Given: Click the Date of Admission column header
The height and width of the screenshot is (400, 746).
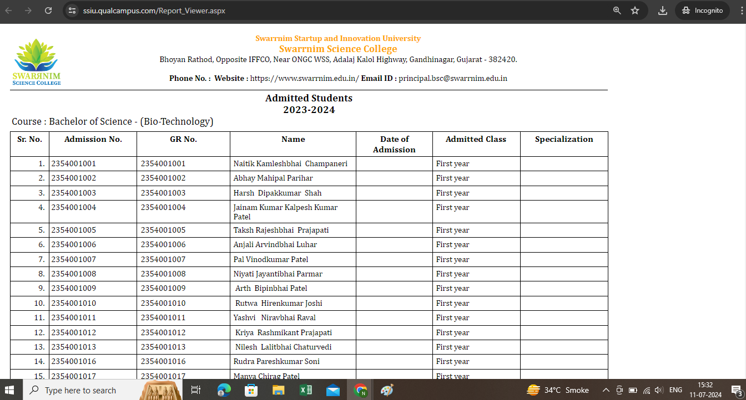Looking at the screenshot, I should click(x=394, y=145).
